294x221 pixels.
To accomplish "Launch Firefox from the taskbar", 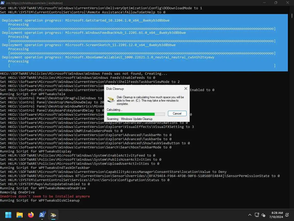I will coord(31,215).
